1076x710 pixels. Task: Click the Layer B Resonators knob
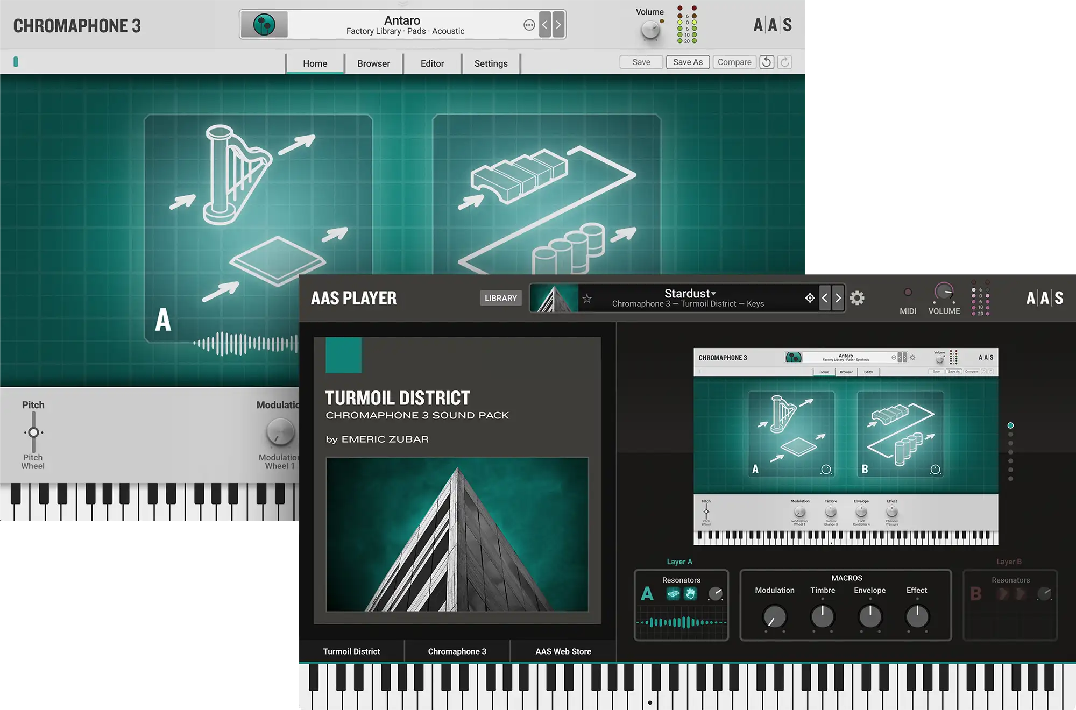[x=1044, y=594]
